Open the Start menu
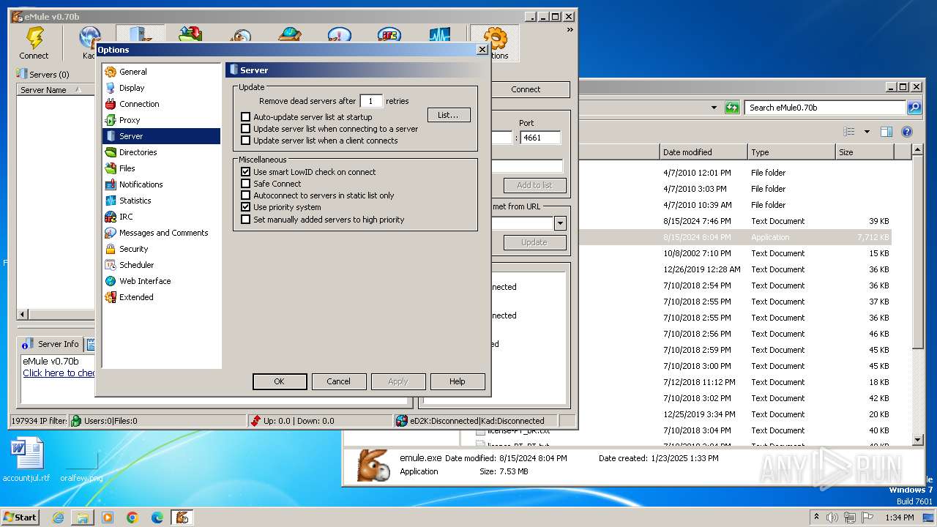This screenshot has height=527, width=937. tap(20, 517)
